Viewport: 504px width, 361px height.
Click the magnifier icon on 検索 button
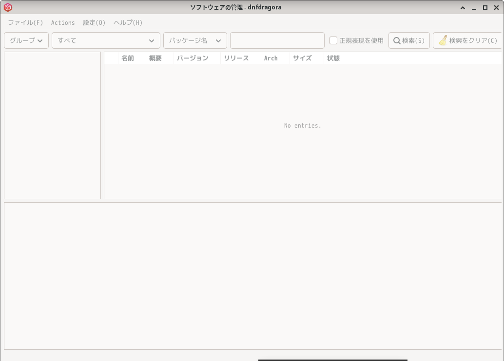pos(397,40)
